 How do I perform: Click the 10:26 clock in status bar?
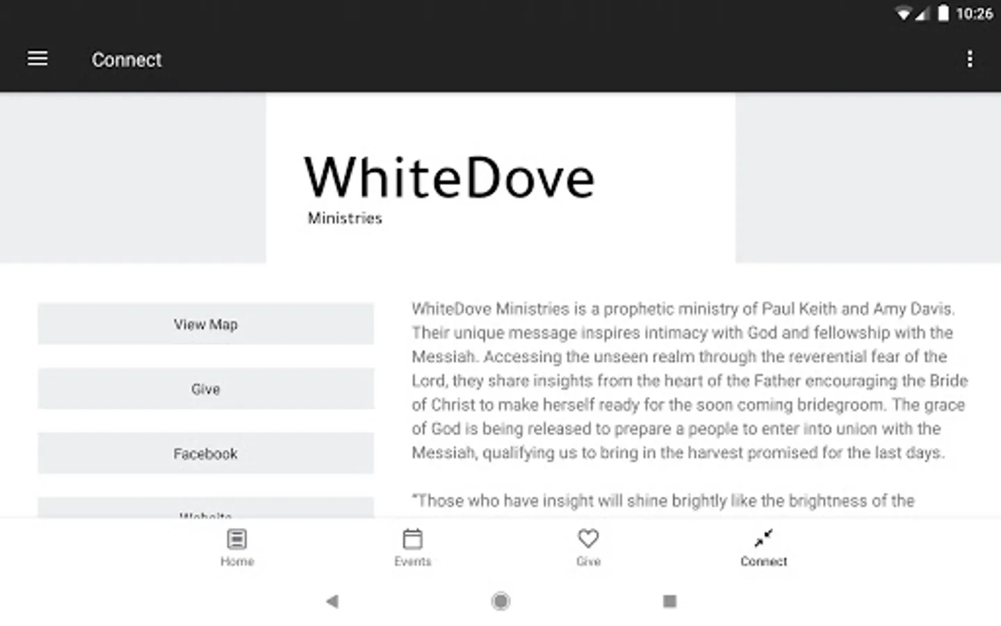click(x=975, y=14)
